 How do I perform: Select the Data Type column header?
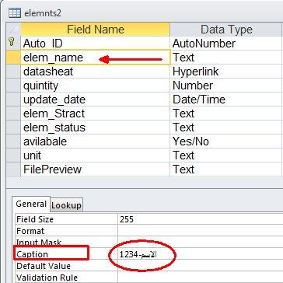click(226, 30)
